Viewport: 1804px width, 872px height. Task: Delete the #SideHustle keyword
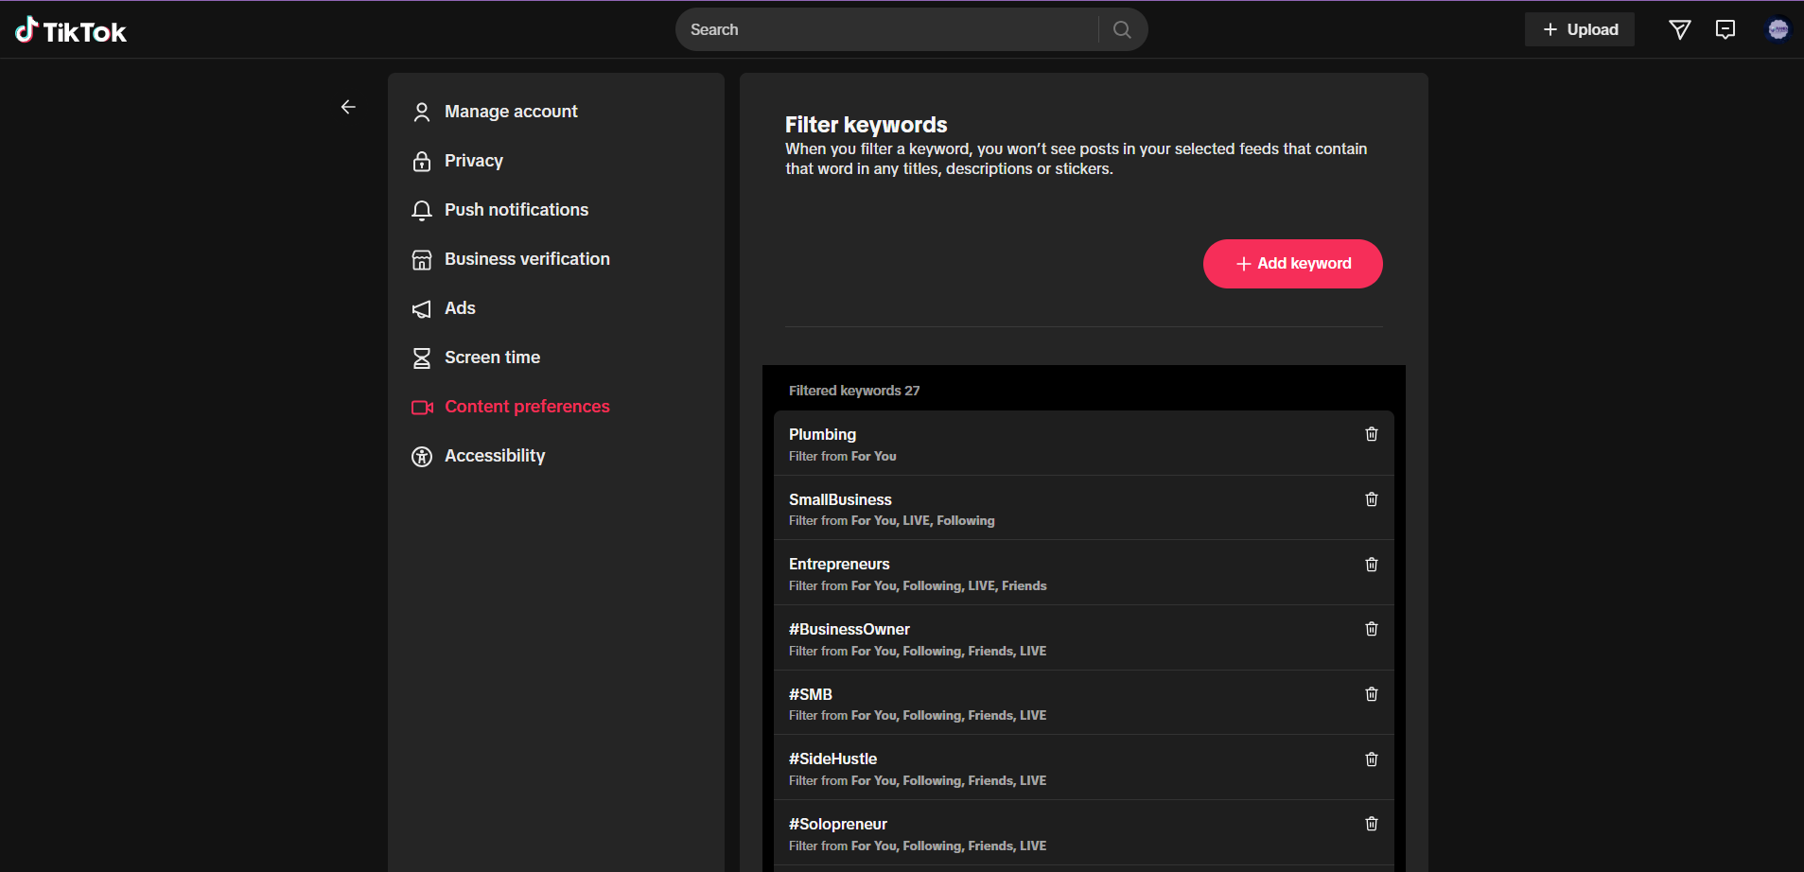point(1372,759)
